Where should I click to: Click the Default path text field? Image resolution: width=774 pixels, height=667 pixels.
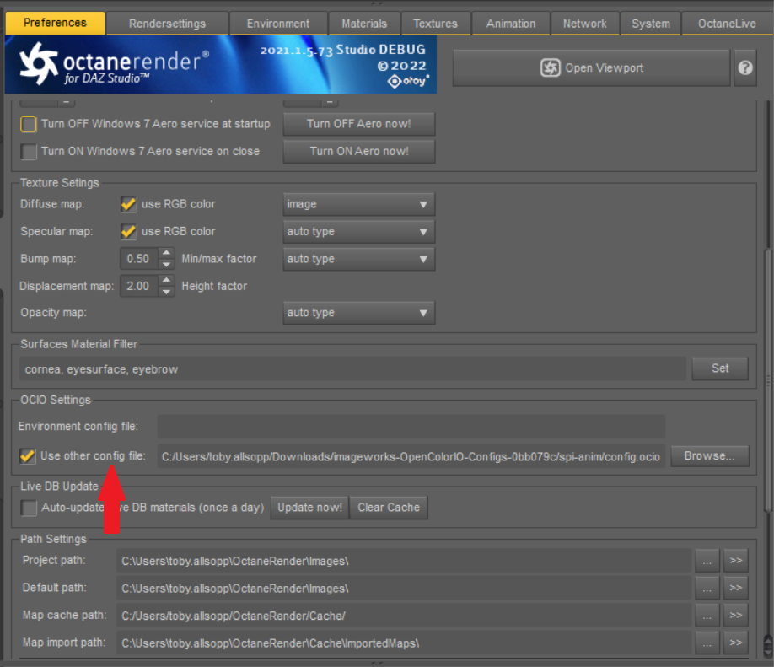point(403,589)
